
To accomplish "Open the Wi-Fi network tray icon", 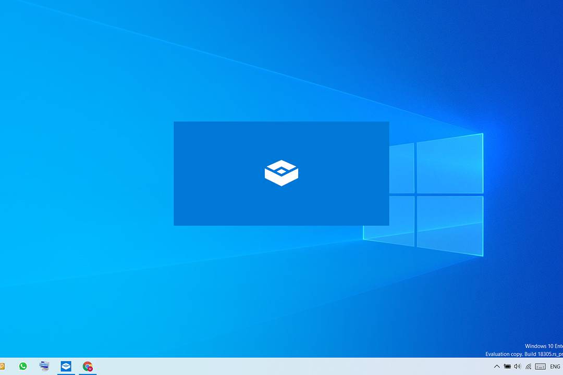I will pos(528,367).
